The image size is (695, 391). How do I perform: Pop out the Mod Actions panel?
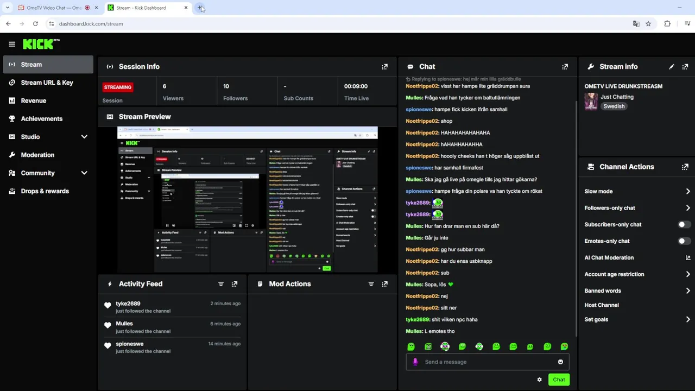[384, 284]
